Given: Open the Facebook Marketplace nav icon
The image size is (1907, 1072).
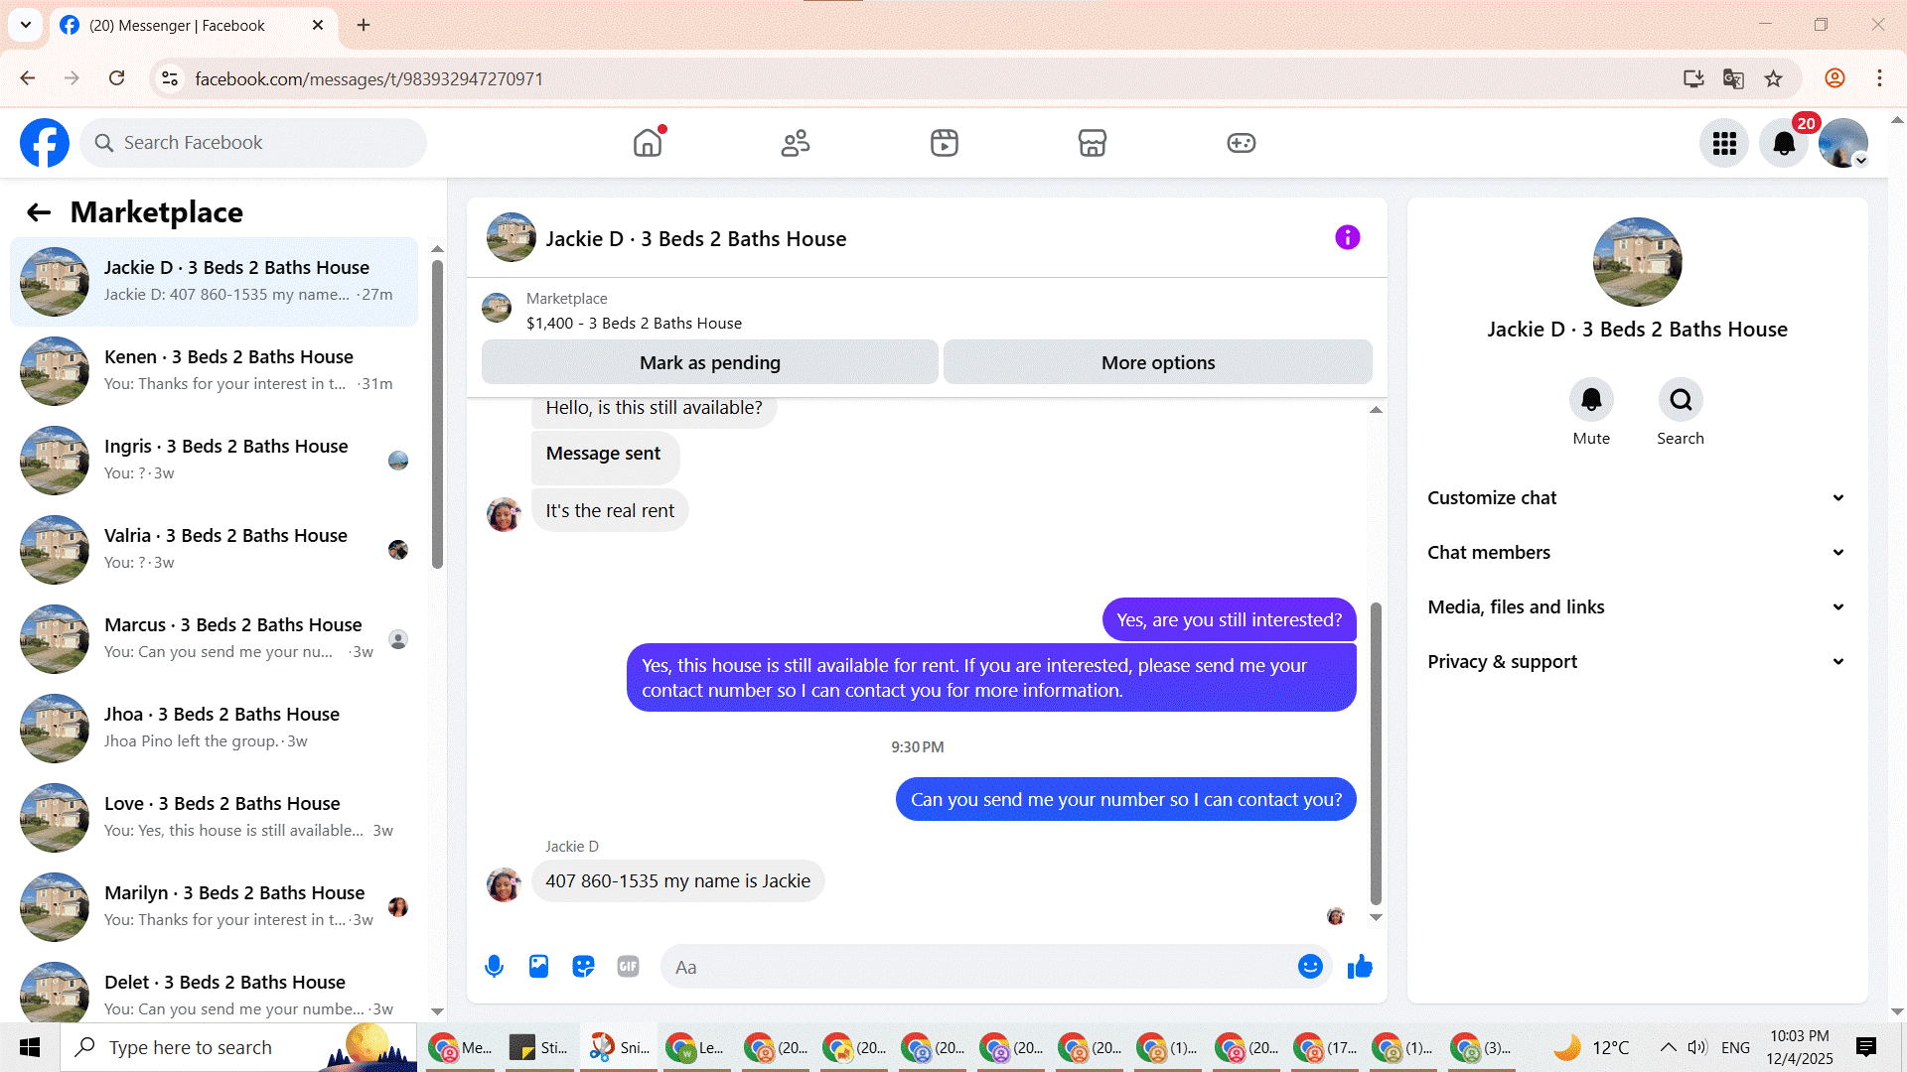Looking at the screenshot, I should click(x=1092, y=143).
